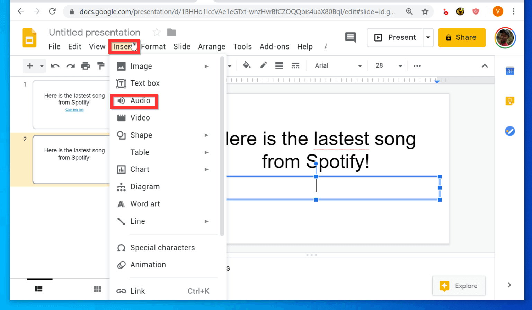Open Google Keep side panel
This screenshot has height=310, width=532.
510,101
